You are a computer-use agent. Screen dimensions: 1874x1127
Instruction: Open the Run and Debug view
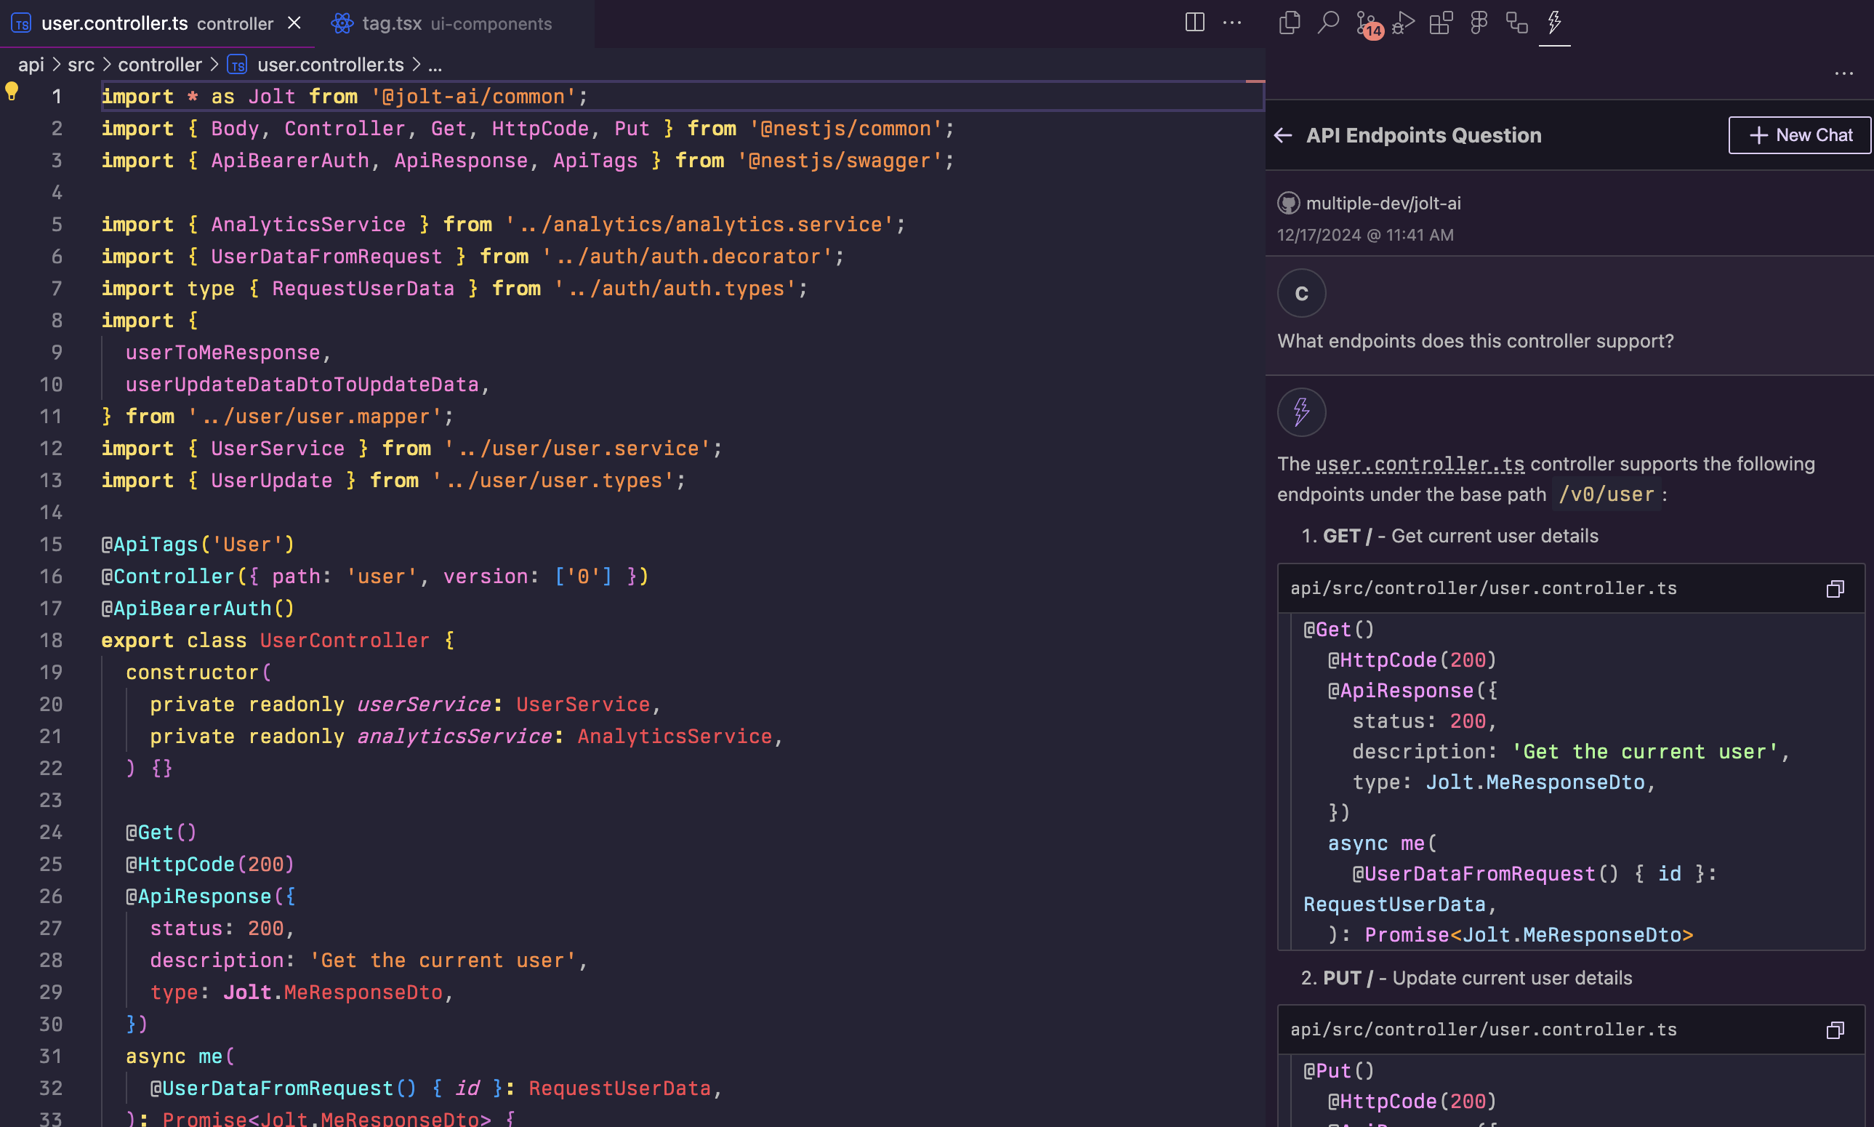click(1404, 23)
